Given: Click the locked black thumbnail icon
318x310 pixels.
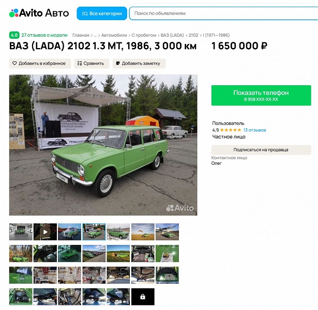Looking at the screenshot, I should pyautogui.click(x=143, y=297).
